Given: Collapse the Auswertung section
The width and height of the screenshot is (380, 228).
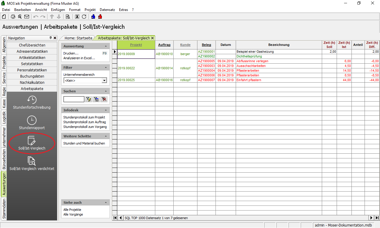Looking at the screenshot, I should point(106,46).
